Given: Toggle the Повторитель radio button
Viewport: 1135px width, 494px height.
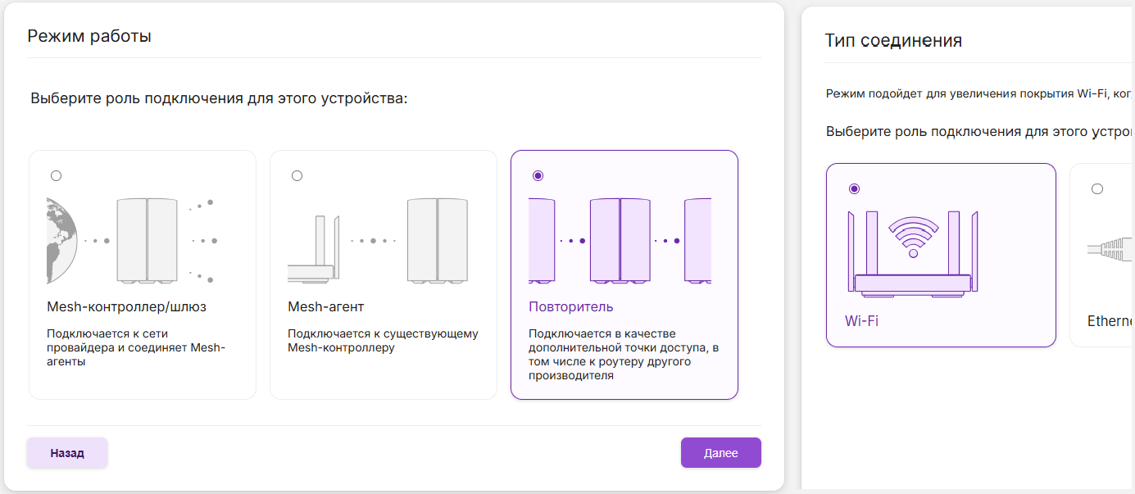Looking at the screenshot, I should coord(538,175).
